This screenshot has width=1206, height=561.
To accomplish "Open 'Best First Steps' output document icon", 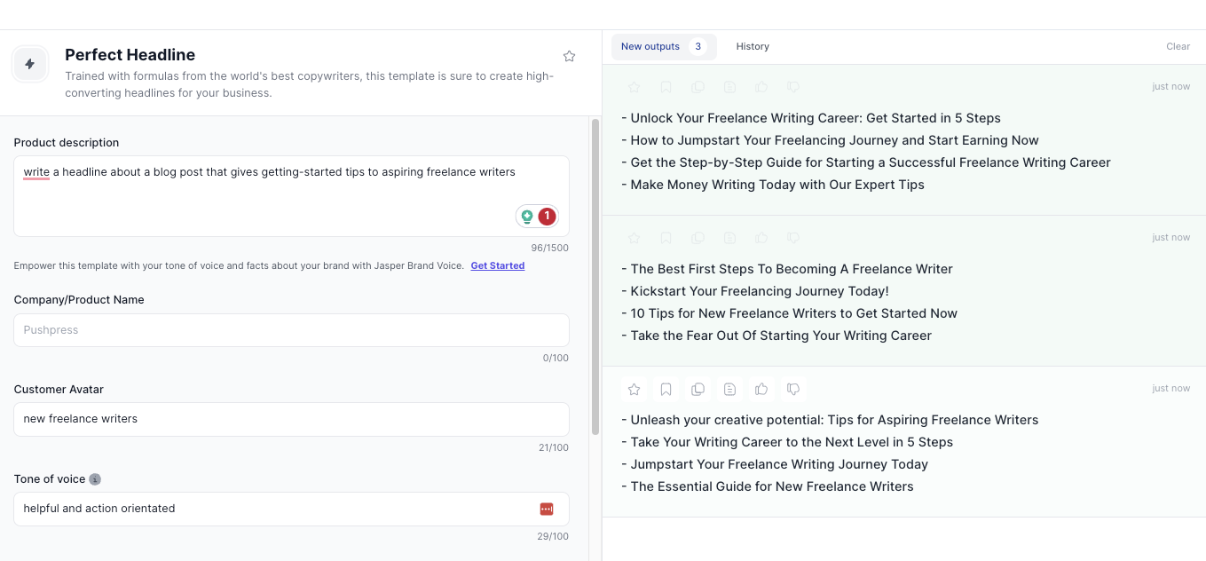I will click(729, 238).
